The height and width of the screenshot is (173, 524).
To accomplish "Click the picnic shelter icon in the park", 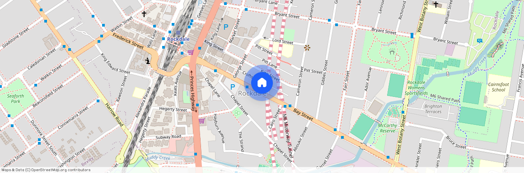I will click(392, 51).
